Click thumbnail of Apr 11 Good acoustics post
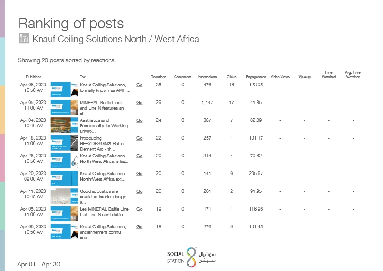Viewport: 383px width, 271px height. pyautogui.click(x=64, y=196)
